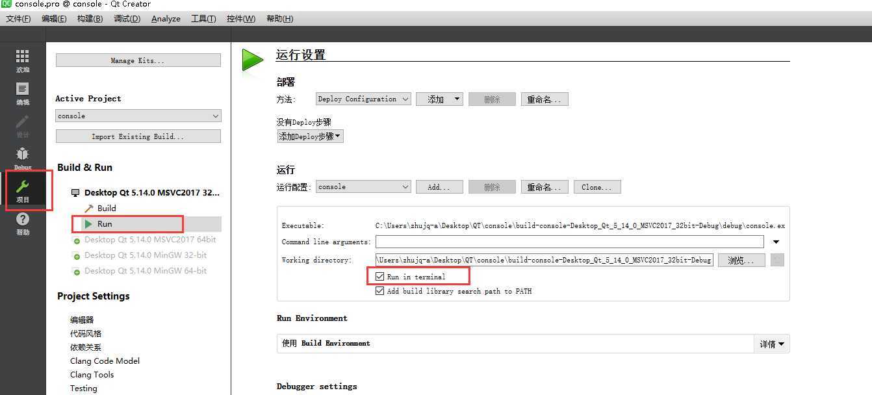
Task: Open the Projects (项目) mode
Action: 23,191
